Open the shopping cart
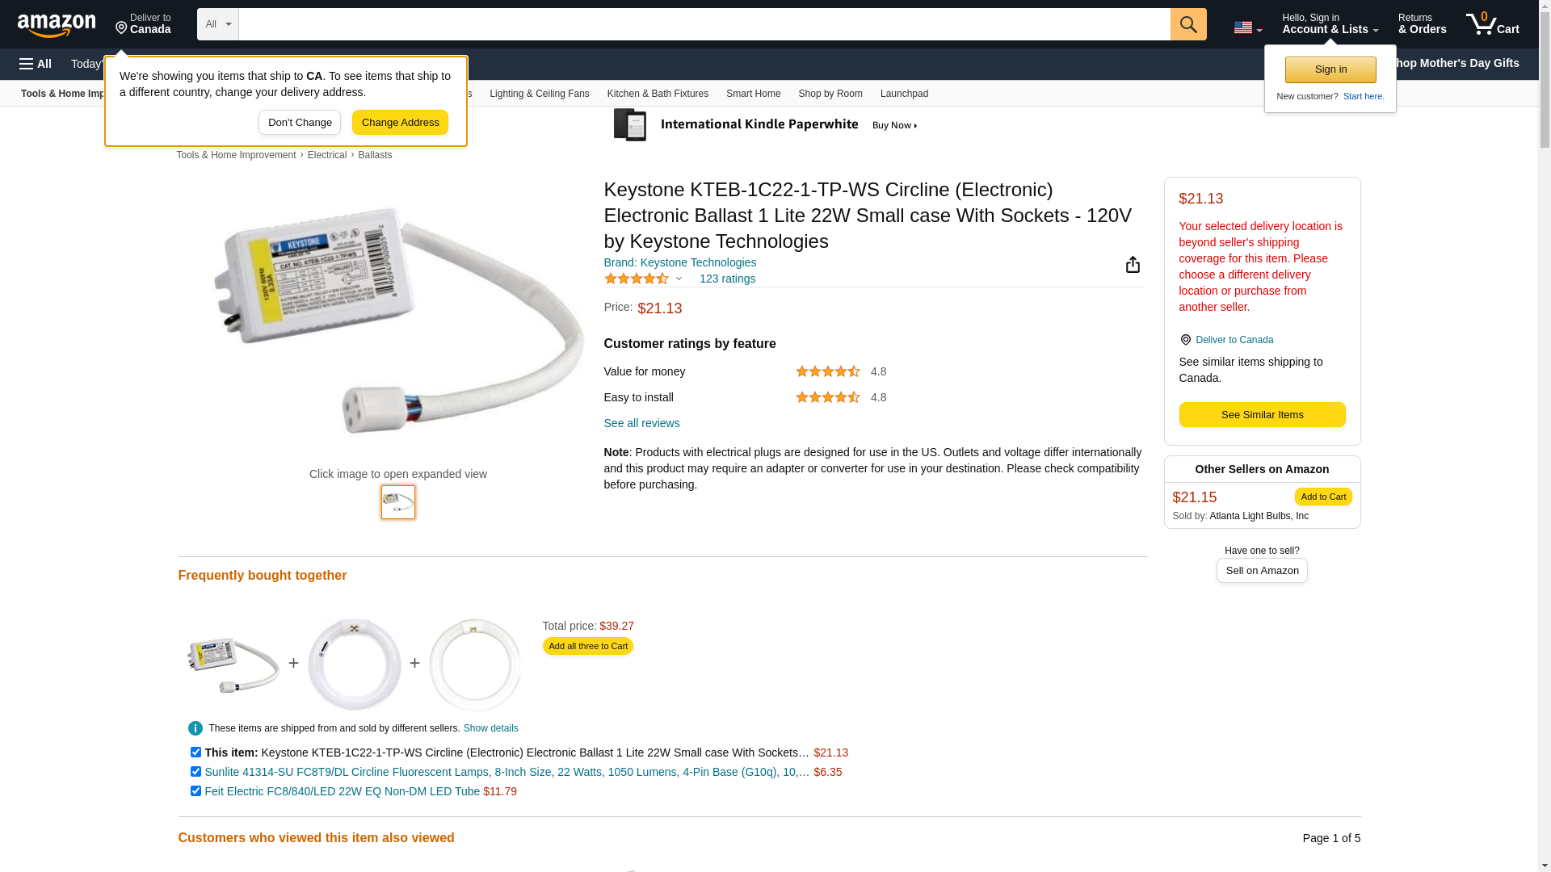The height and width of the screenshot is (872, 1551). point(1492,24)
